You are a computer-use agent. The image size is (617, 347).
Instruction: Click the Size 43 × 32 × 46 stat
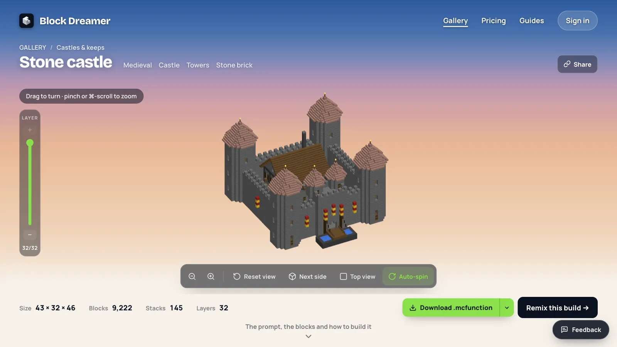47,308
